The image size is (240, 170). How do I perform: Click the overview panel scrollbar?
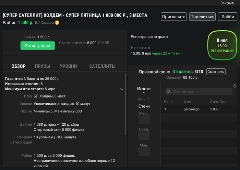[125, 104]
